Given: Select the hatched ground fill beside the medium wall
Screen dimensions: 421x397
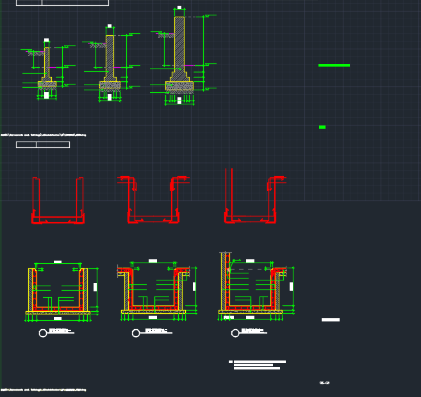Looking at the screenshot, I should [x=98, y=45].
